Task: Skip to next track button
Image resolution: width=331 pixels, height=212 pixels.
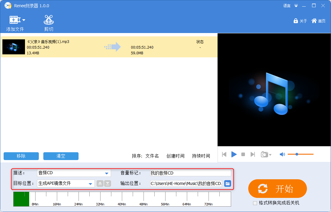Action: click(253, 154)
